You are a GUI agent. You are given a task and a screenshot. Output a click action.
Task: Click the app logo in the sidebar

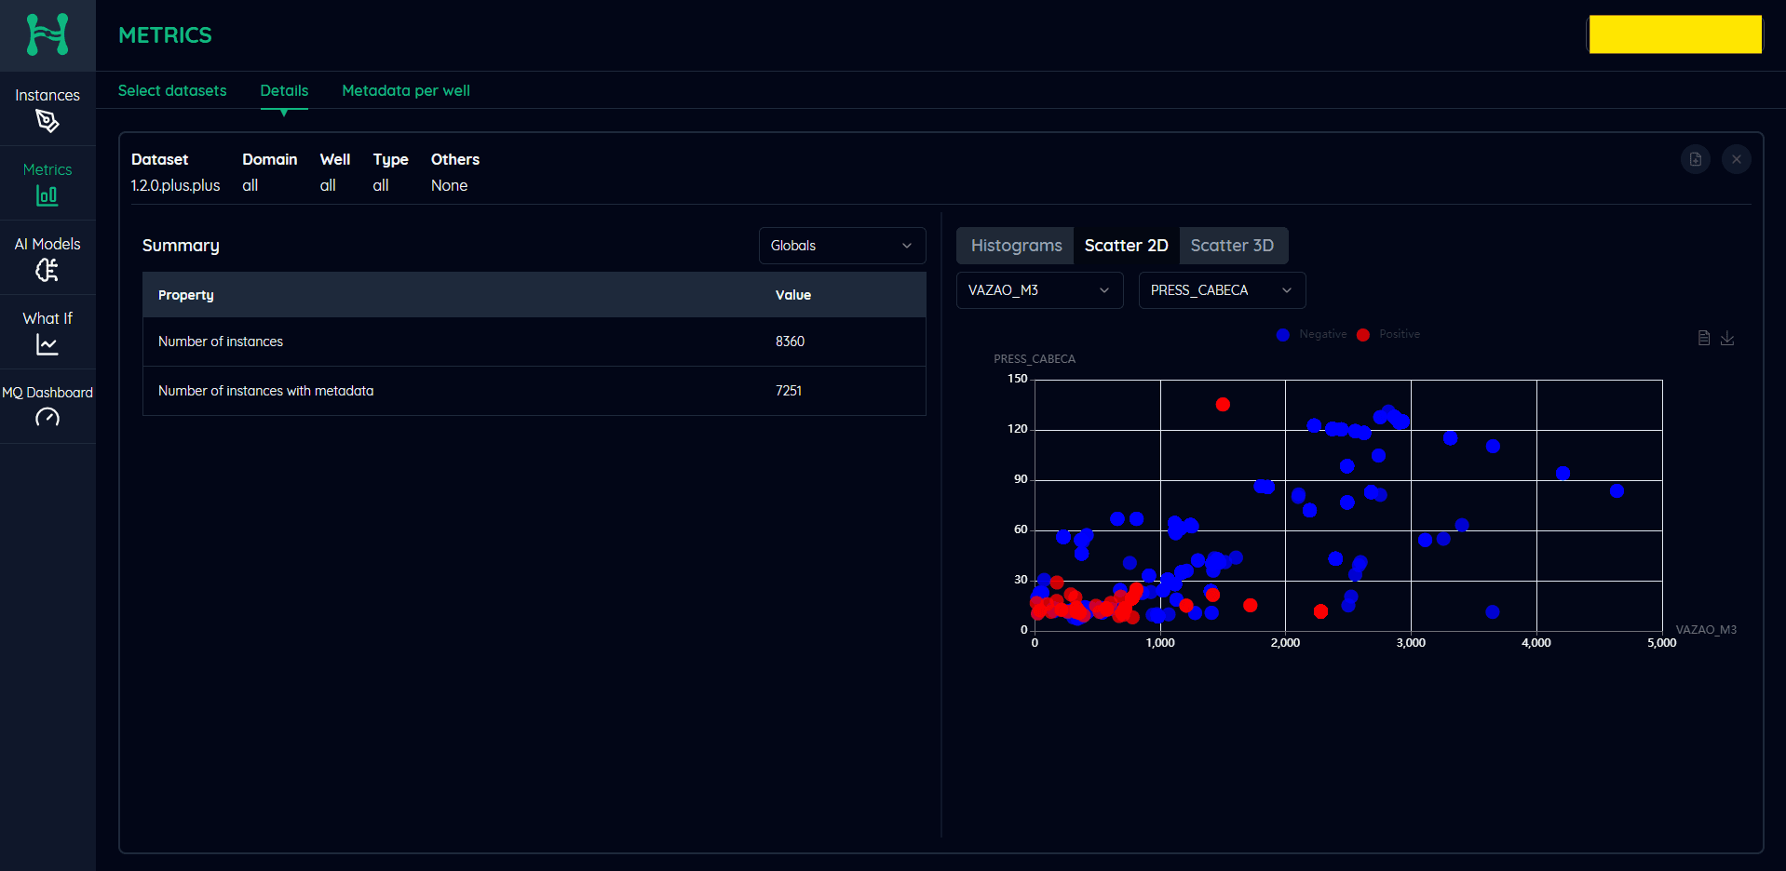47,34
